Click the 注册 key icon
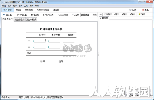Viewport: 154px width, 100px height. pos(139,14)
